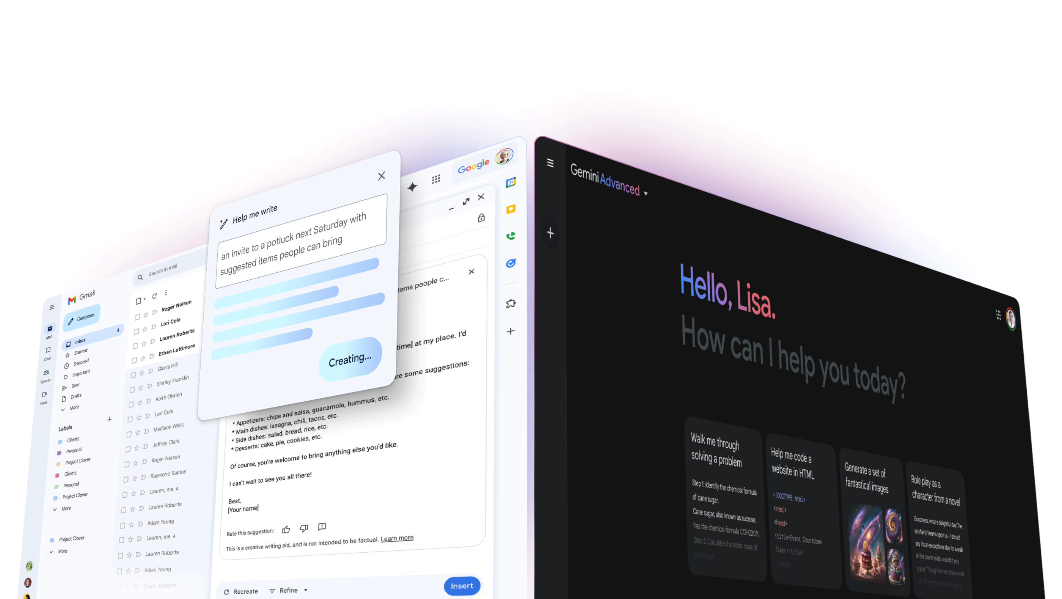This screenshot has height=599, width=1062.
Task: Click the thumbs up rating icon on suggestion
Action: coord(286,528)
